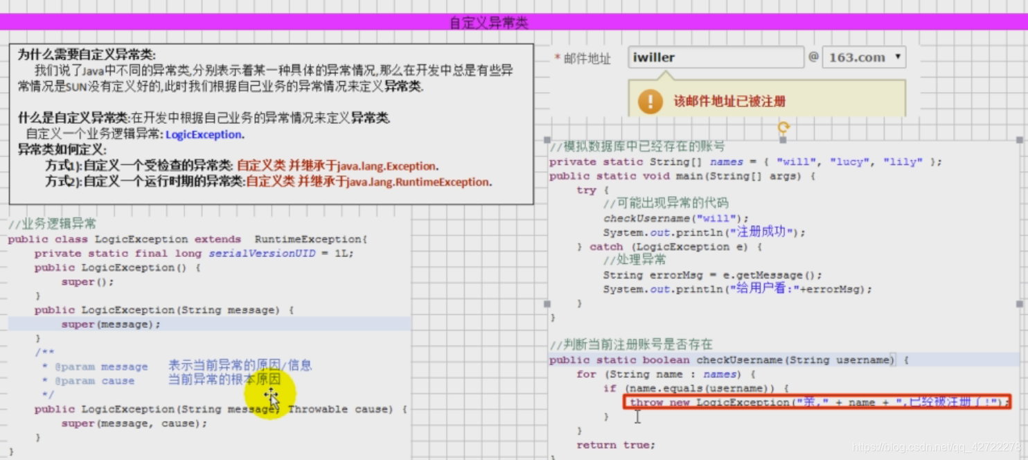Image resolution: width=1028 pixels, height=460 pixels.
Task: Click the 'System.out.println("注册成功");' line
Action: coord(704,232)
